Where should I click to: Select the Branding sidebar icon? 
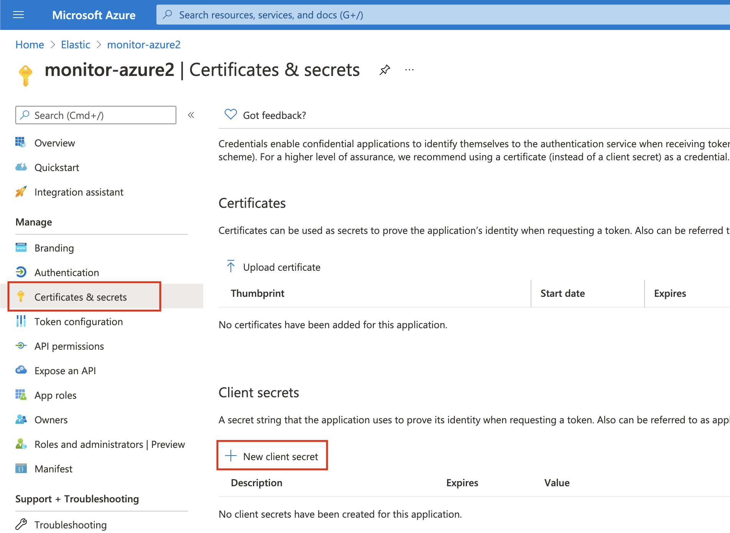21,248
